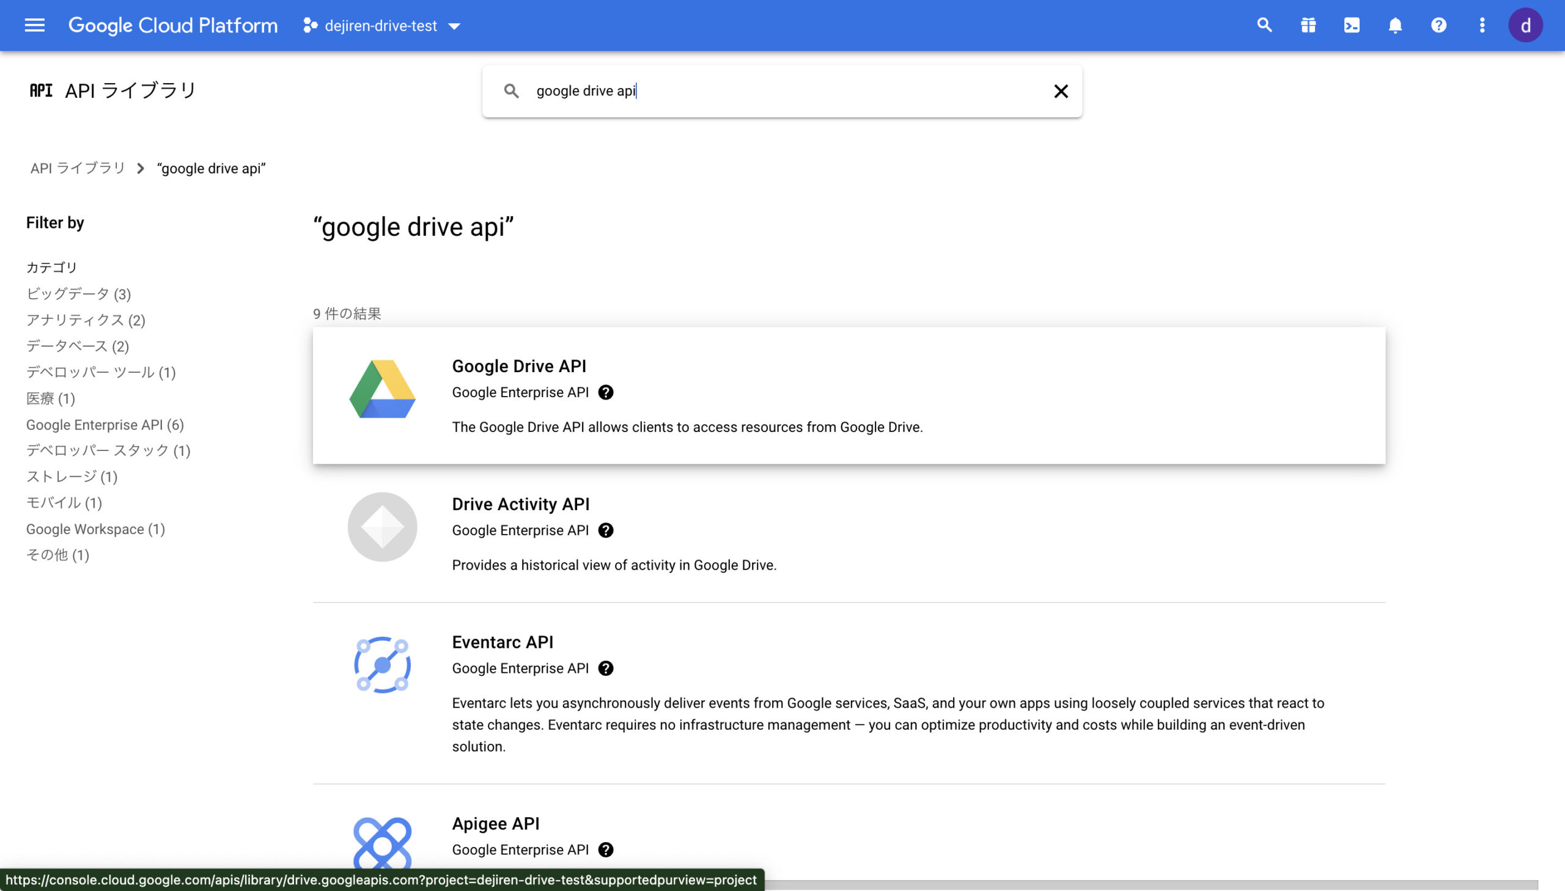Screen dimensions: 1565x891
Task: Open the Eventarc API result
Action: (x=849, y=694)
